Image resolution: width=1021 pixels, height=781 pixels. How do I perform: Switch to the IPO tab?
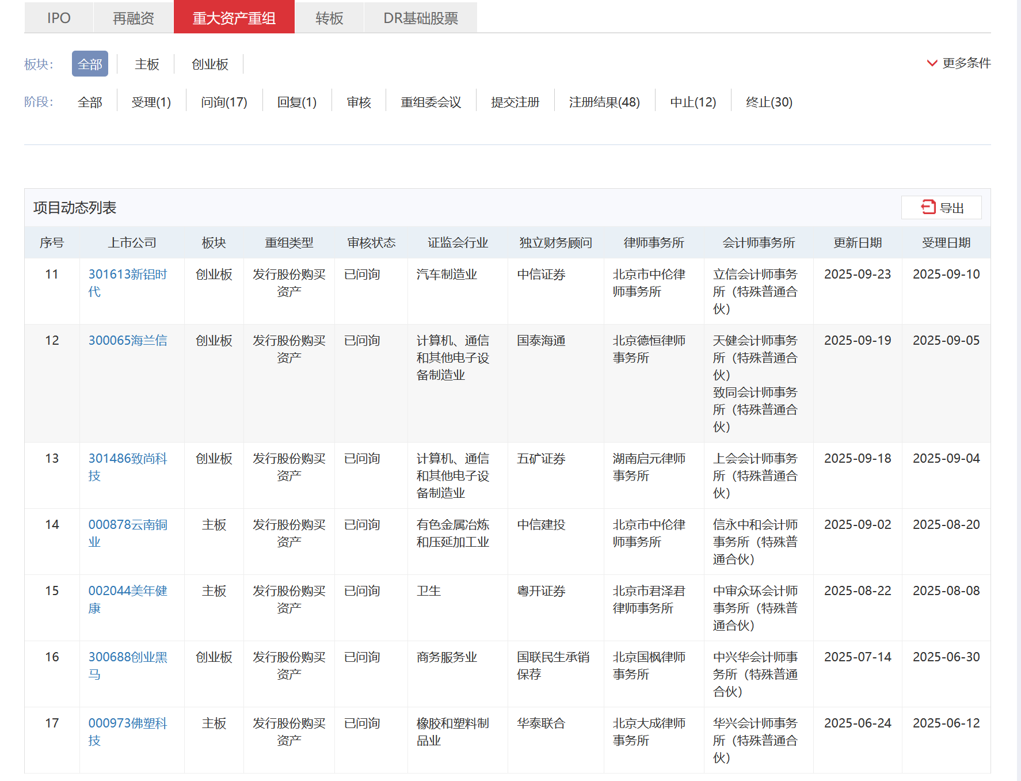(59, 18)
